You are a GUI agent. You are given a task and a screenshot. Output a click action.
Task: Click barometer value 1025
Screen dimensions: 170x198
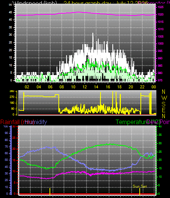click(160, 7)
